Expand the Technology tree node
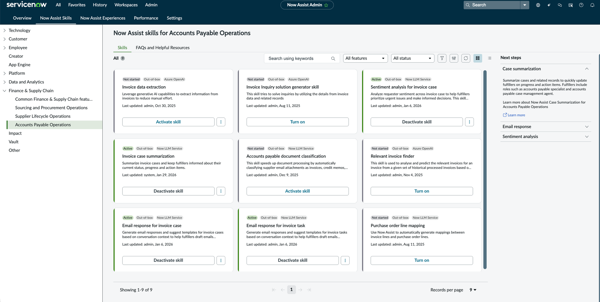Viewport: 600px width, 302px height. [4, 30]
